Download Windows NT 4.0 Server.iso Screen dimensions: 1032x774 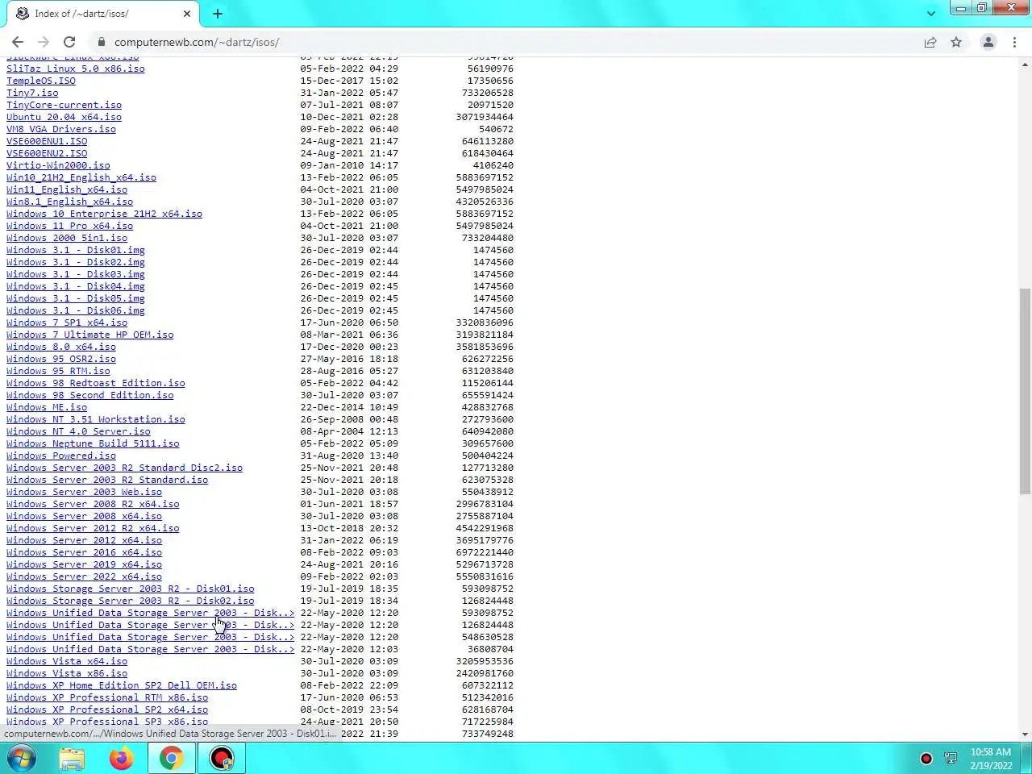[78, 431]
